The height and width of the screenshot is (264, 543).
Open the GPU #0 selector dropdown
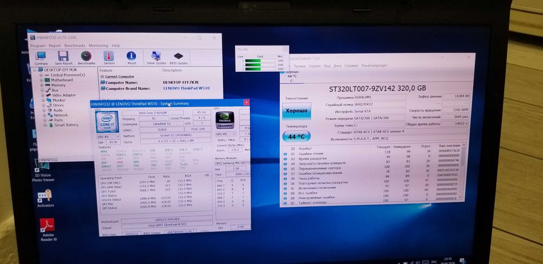[225, 134]
